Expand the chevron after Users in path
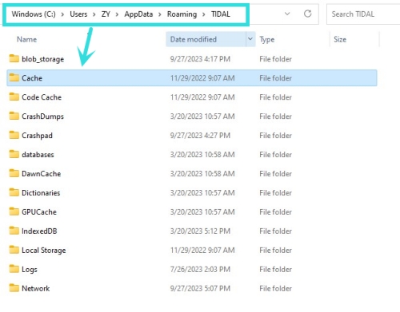The image size is (400, 312). 94,14
